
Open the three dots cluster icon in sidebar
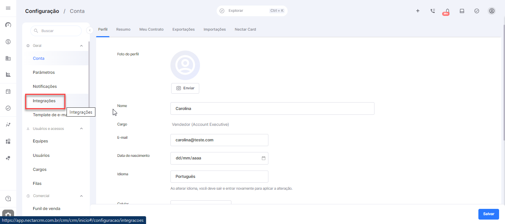[x=8, y=158]
